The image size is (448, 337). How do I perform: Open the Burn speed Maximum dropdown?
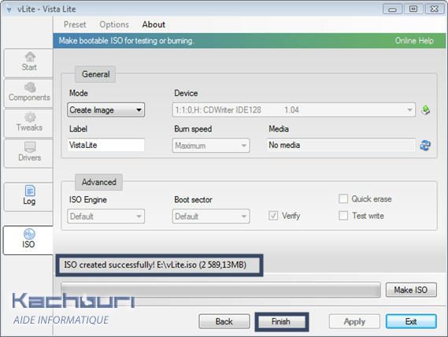click(211, 146)
